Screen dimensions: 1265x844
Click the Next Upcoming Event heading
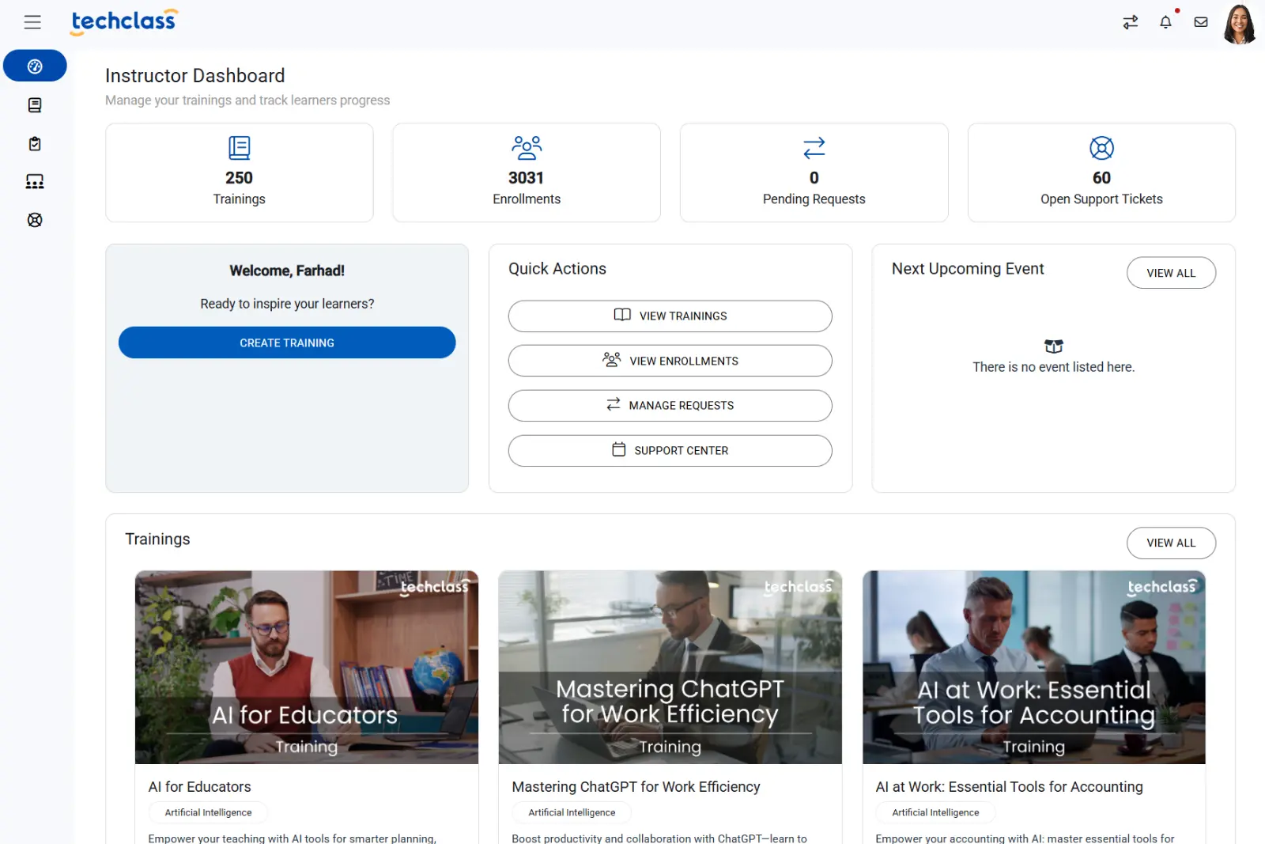pyautogui.click(x=968, y=269)
